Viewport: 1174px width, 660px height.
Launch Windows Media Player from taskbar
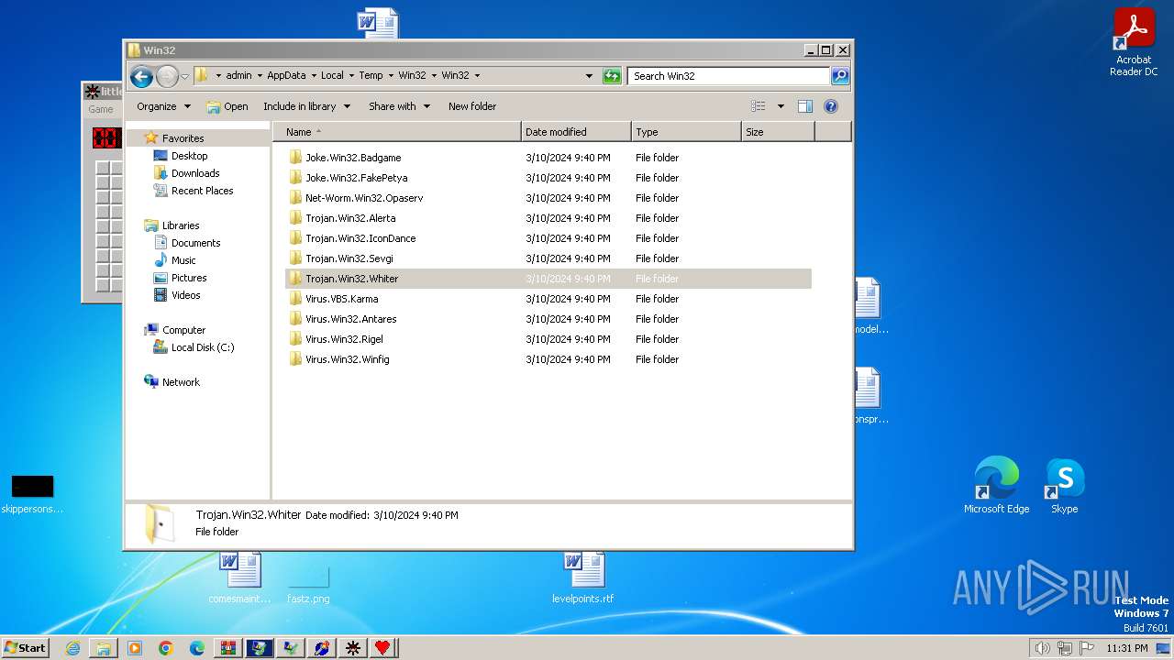[x=135, y=648]
